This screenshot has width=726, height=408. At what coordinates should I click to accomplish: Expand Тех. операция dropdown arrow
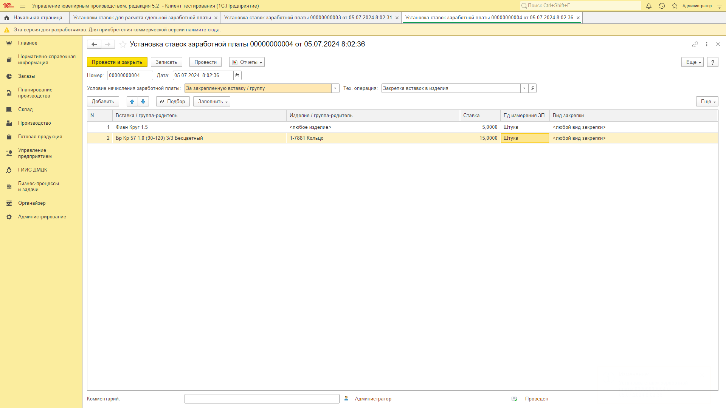point(524,88)
